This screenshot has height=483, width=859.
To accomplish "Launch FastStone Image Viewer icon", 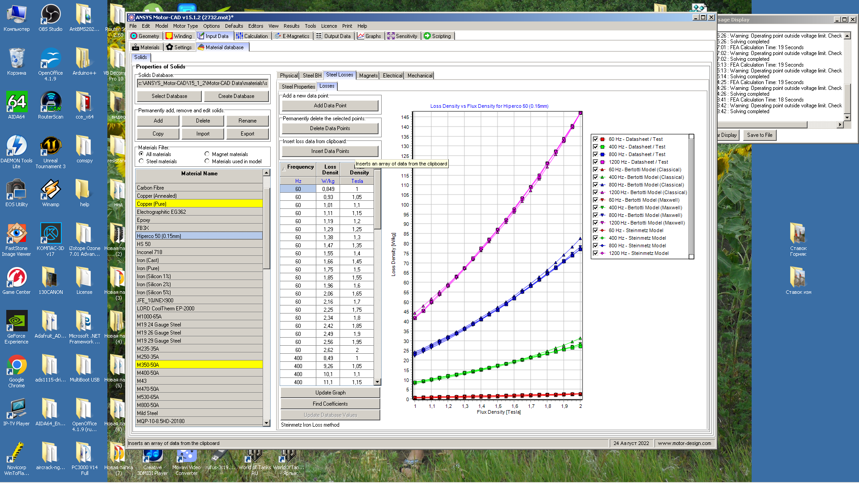I will [17, 240].
